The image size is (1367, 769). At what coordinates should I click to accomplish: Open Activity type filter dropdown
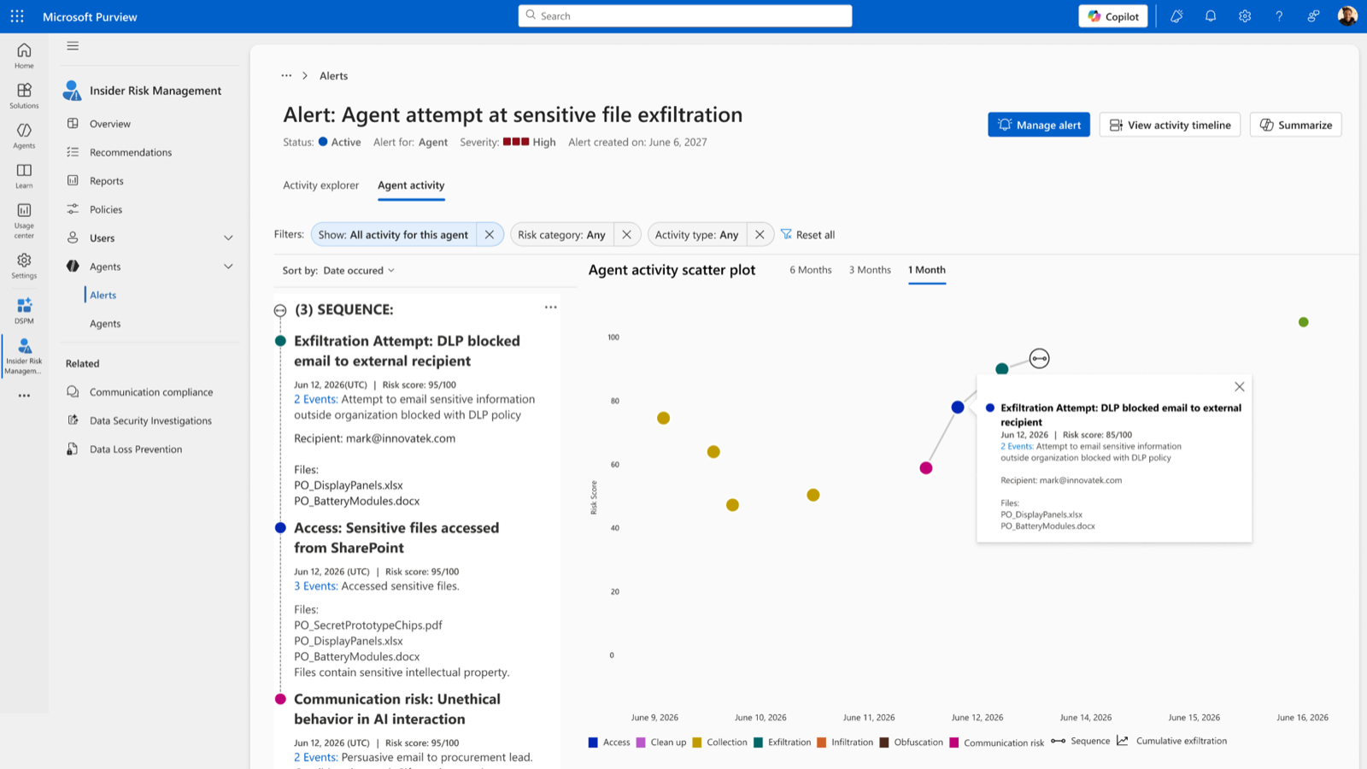(696, 234)
